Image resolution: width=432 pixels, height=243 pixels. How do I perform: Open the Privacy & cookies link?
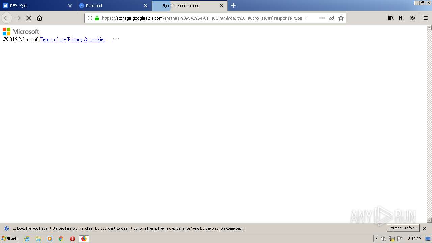click(x=86, y=39)
